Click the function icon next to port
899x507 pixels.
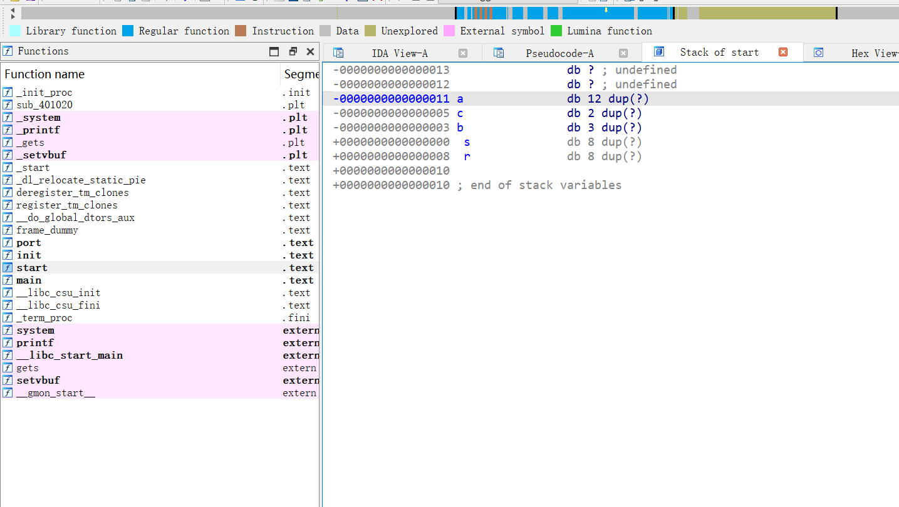pyautogui.click(x=8, y=243)
